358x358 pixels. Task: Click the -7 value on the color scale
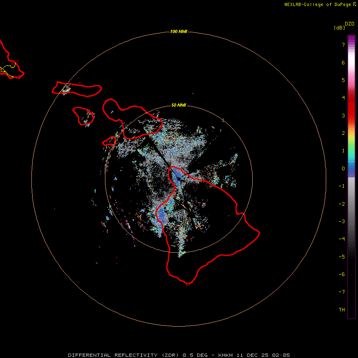tap(342, 292)
